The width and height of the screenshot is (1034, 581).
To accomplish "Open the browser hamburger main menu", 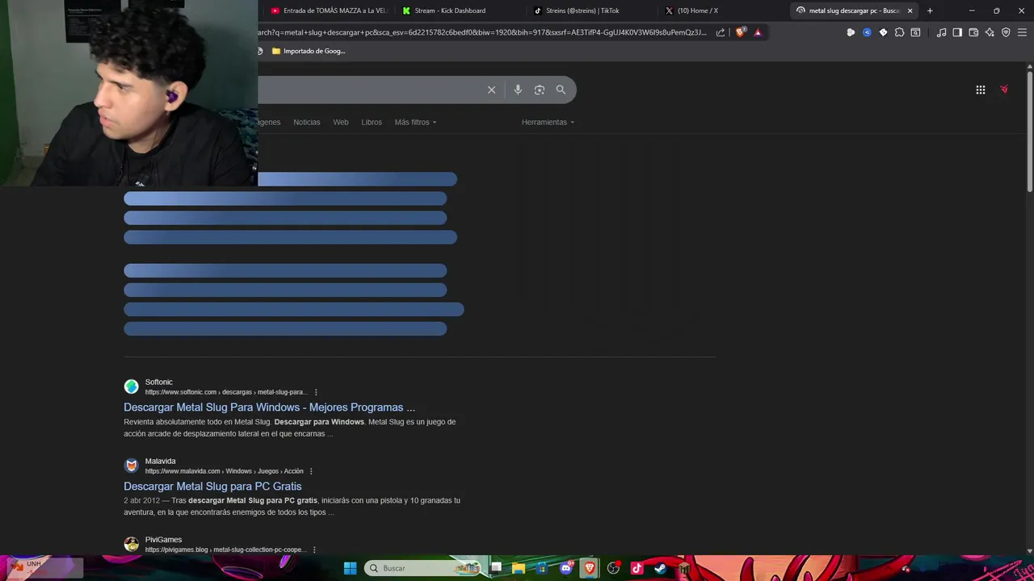I will 1022,32.
